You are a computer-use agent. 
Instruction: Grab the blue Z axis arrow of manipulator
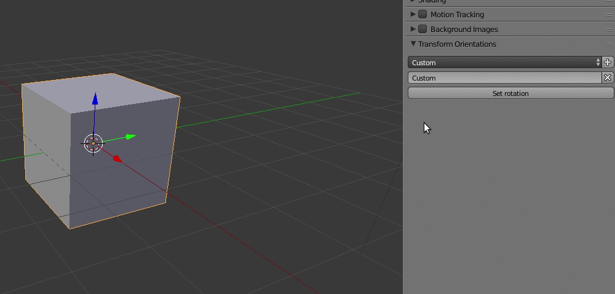[x=95, y=99]
